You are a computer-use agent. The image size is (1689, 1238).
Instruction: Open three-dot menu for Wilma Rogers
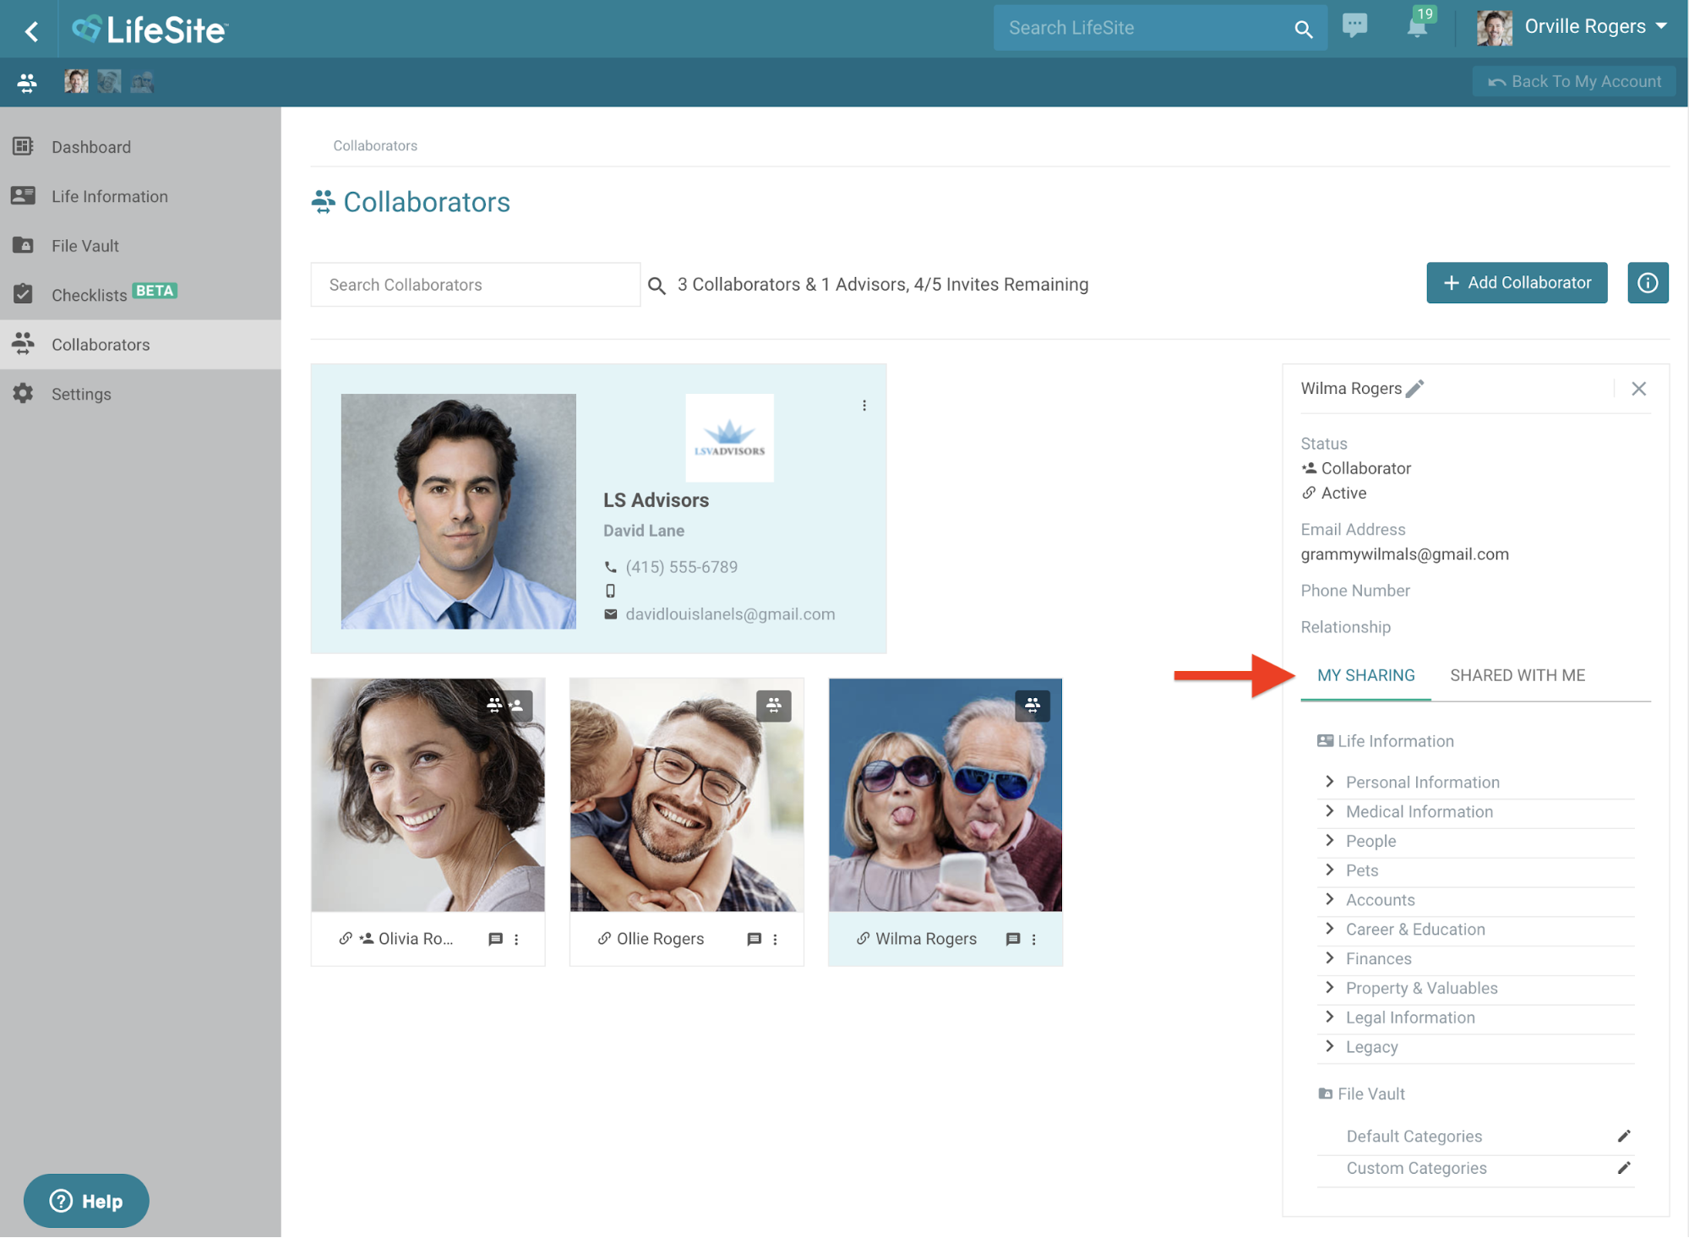(1033, 939)
